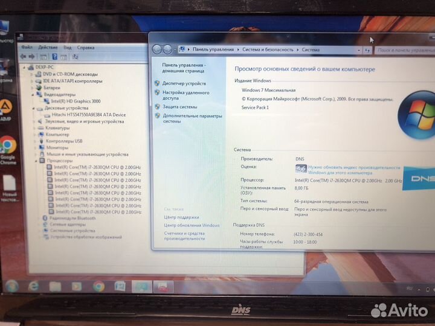Open the Новый текстовый document desktop icon

[x=10, y=188]
